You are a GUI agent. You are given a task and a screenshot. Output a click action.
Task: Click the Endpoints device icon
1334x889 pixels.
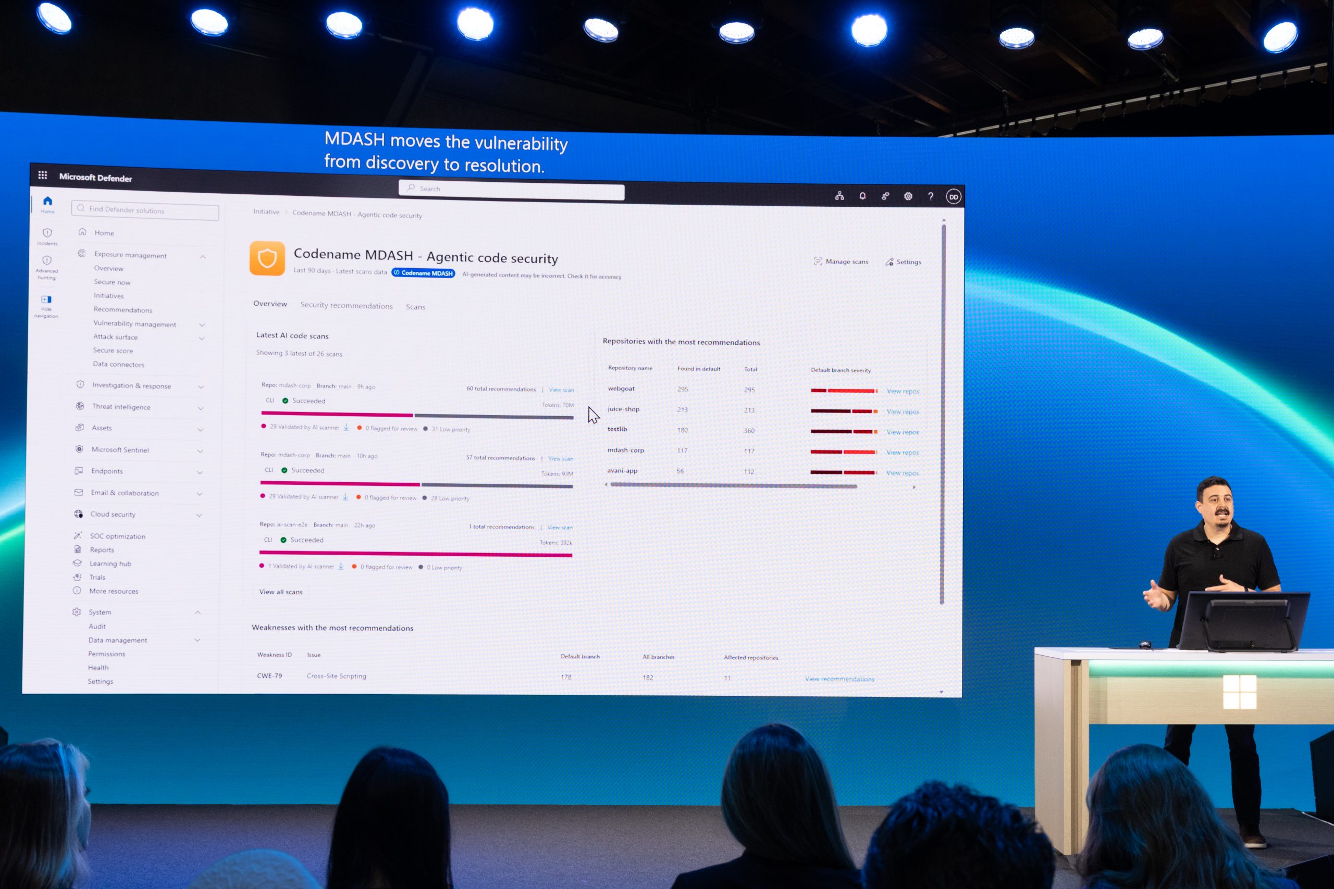[x=79, y=471]
